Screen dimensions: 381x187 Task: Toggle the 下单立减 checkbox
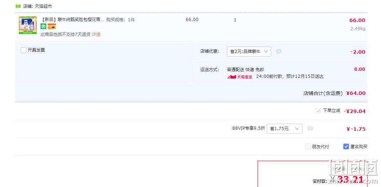tap(318, 111)
